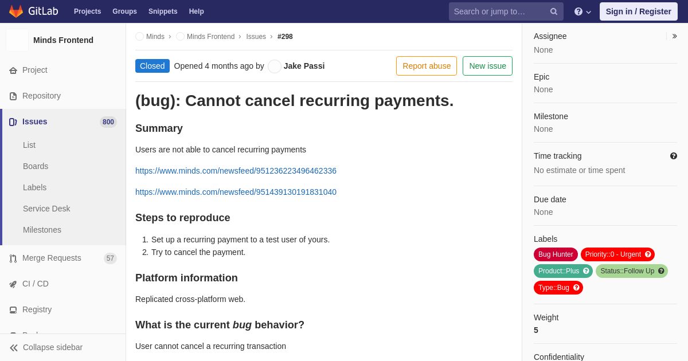The height and width of the screenshot is (361, 688).
Task: Click Minds in the breadcrumb
Action: (x=155, y=37)
